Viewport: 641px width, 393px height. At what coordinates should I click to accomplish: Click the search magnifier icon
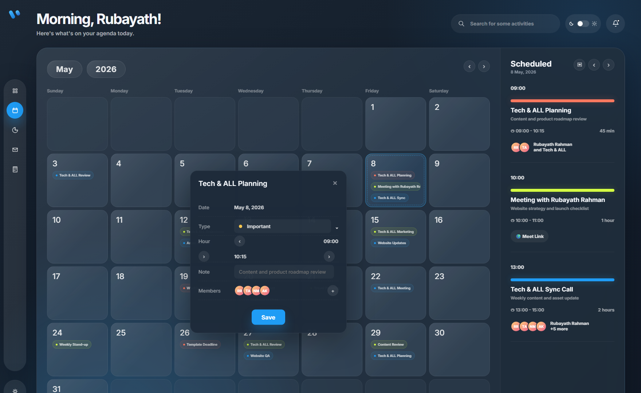tap(461, 24)
